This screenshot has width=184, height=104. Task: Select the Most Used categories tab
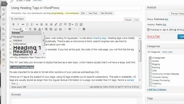(x=167, y=52)
